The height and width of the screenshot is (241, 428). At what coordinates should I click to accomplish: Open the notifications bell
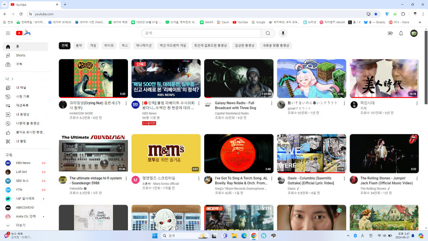[401, 33]
